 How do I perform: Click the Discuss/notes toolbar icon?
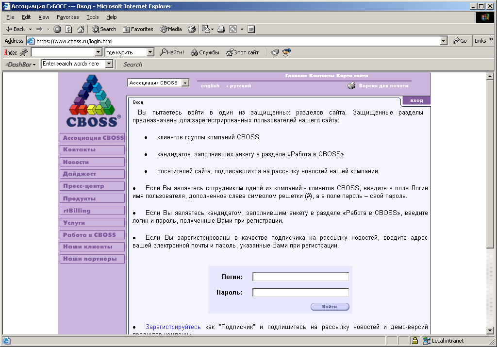[251, 29]
